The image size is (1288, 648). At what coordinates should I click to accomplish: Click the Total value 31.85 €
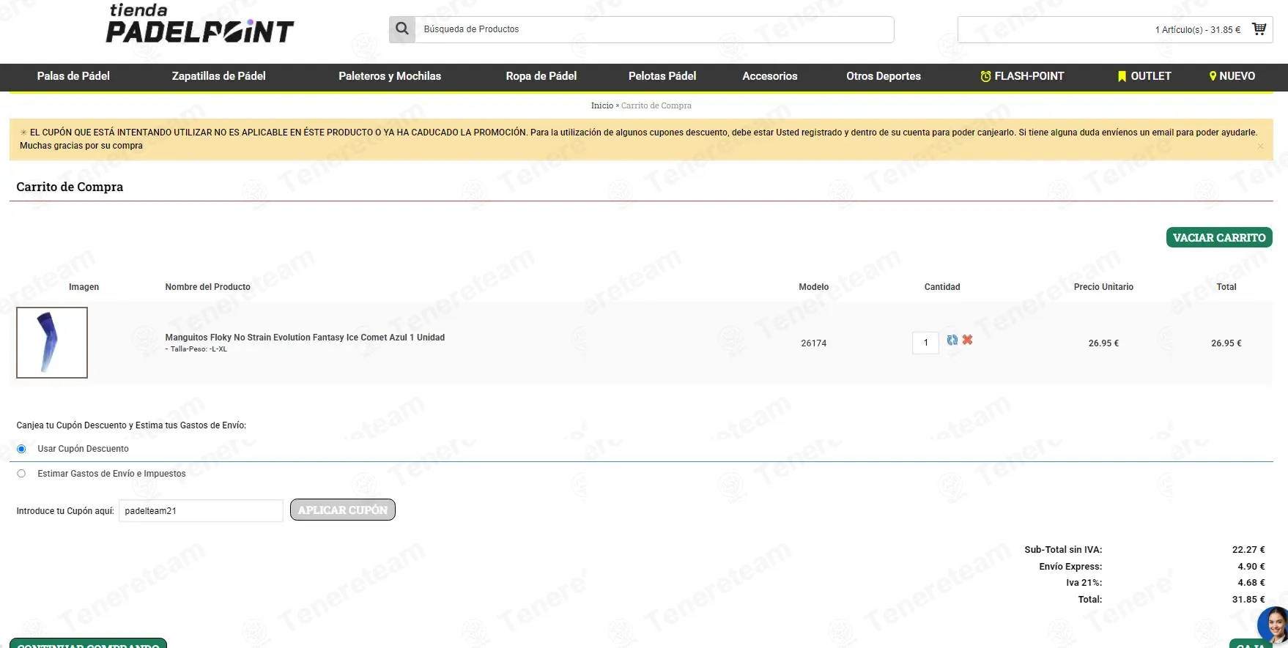pyautogui.click(x=1248, y=600)
